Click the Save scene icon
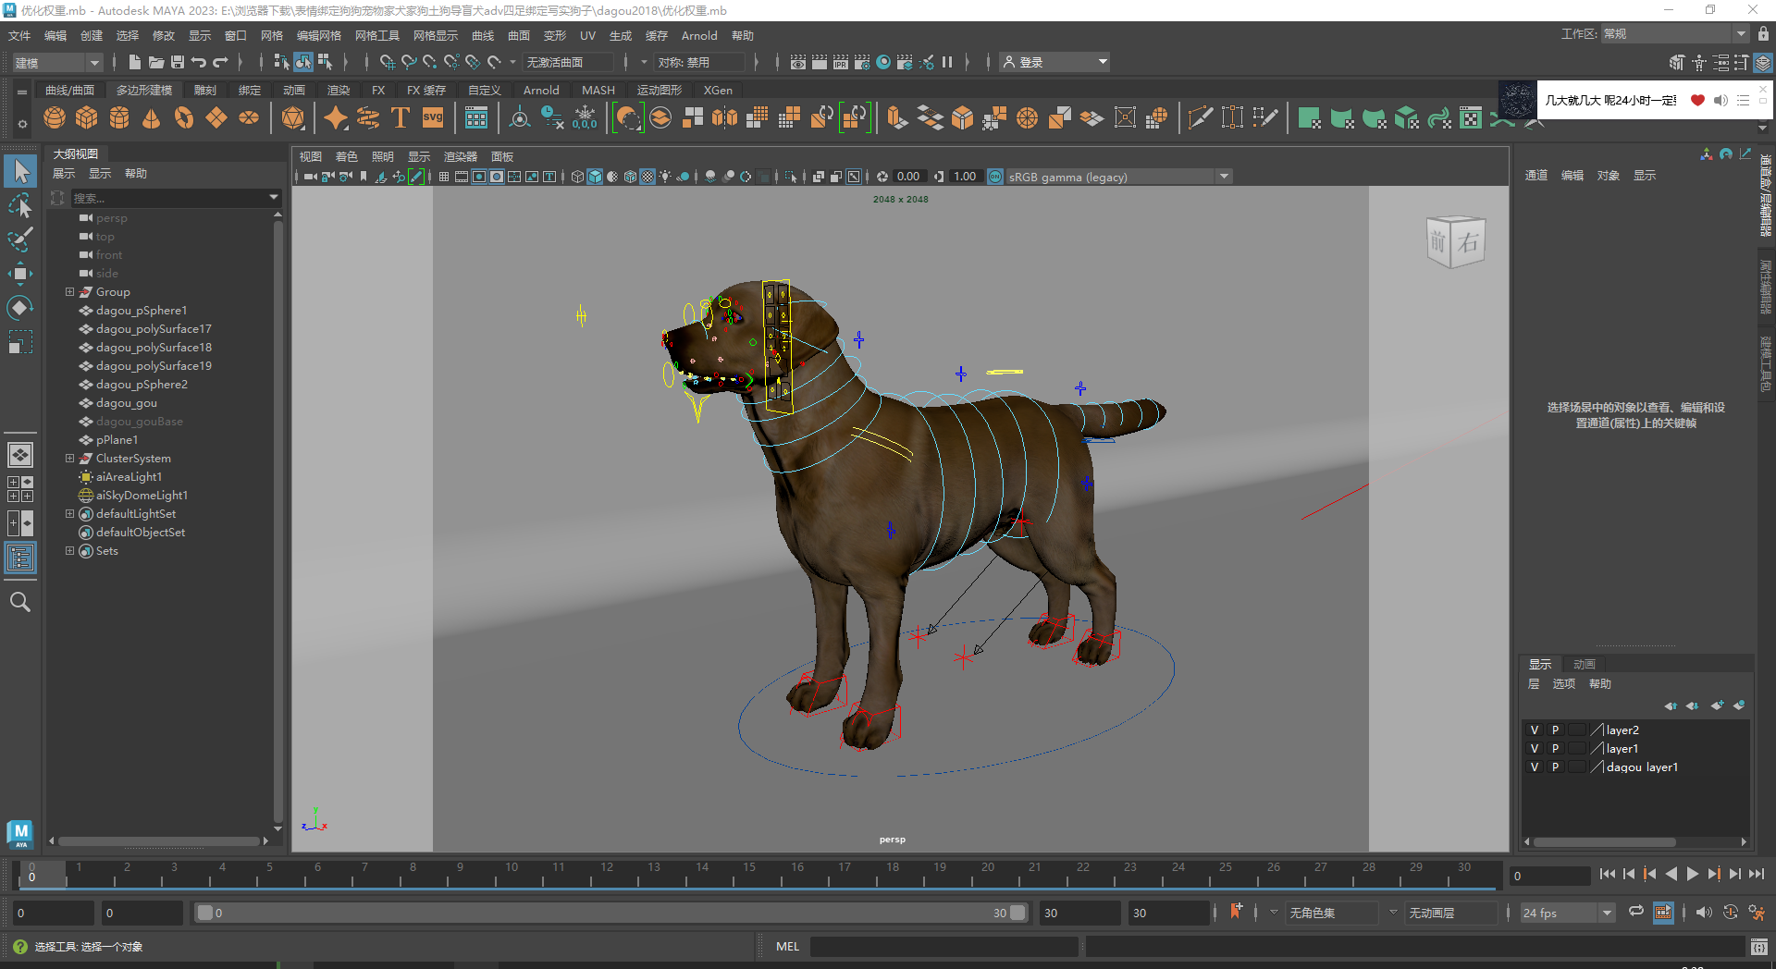The height and width of the screenshot is (969, 1776). [x=177, y=62]
